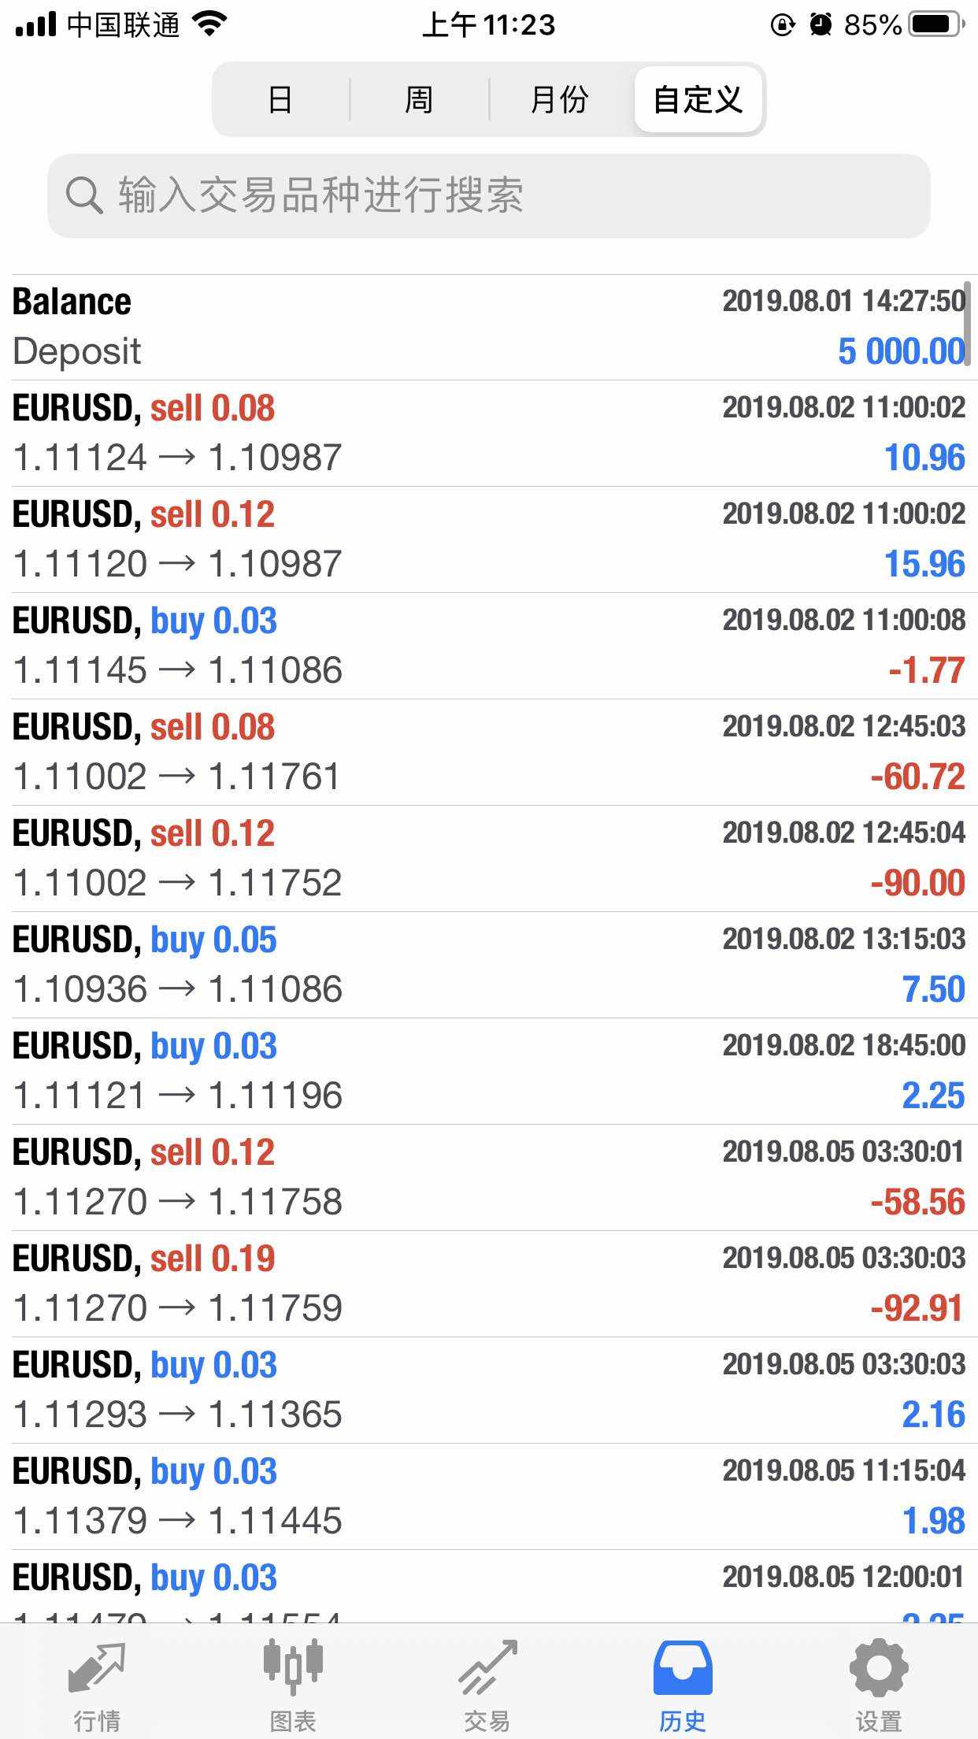The width and height of the screenshot is (978, 1739).
Task: Open the Balance Deposit 5 000.00 entry
Action: [x=488, y=327]
